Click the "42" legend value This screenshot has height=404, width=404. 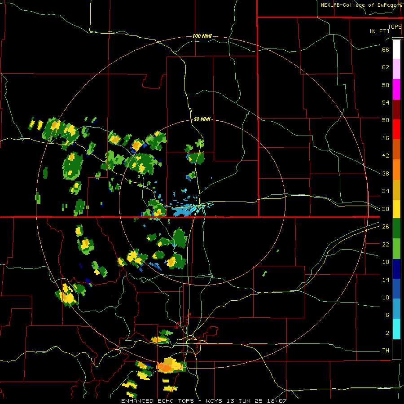[x=386, y=156]
